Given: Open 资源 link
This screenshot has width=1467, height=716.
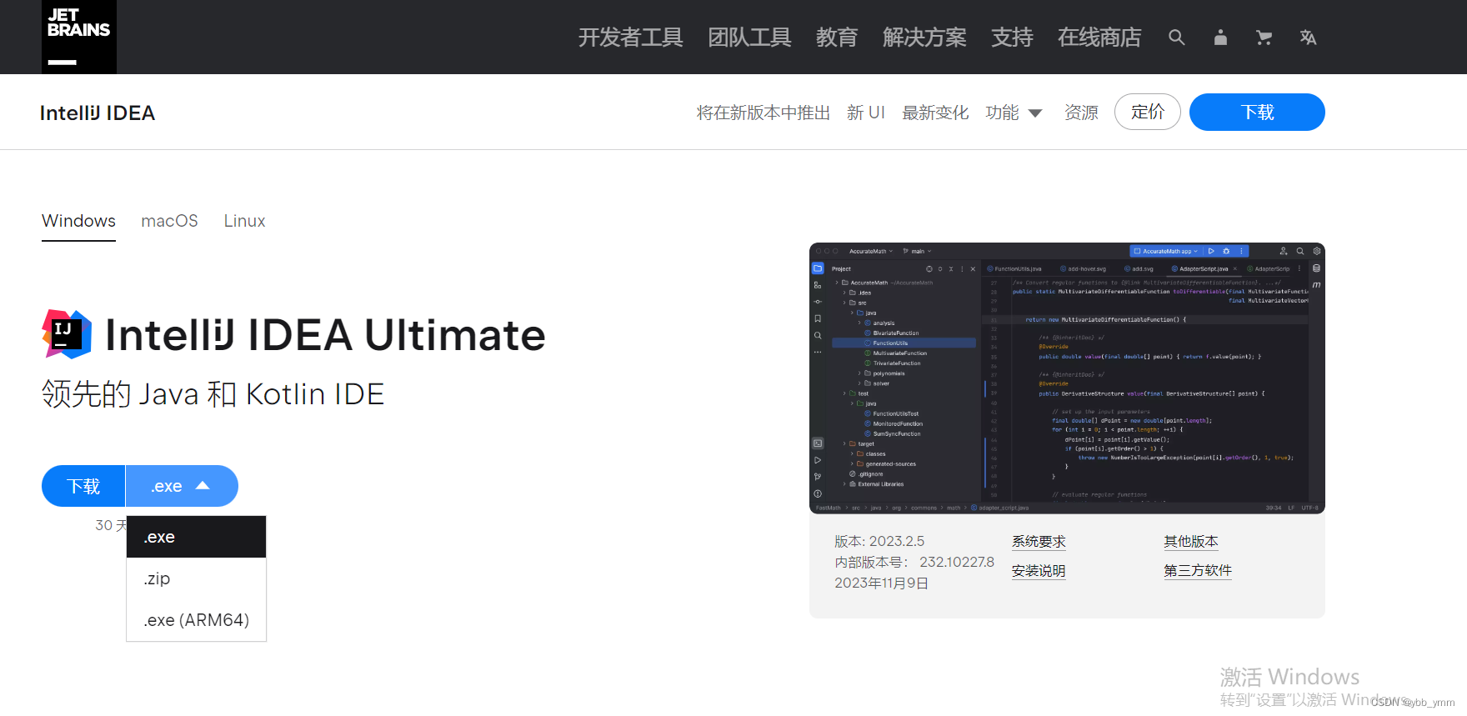Looking at the screenshot, I should pos(1081,113).
